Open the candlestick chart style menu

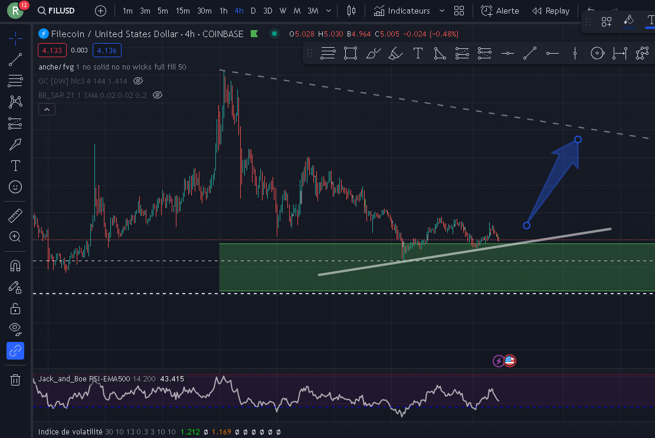coord(351,11)
